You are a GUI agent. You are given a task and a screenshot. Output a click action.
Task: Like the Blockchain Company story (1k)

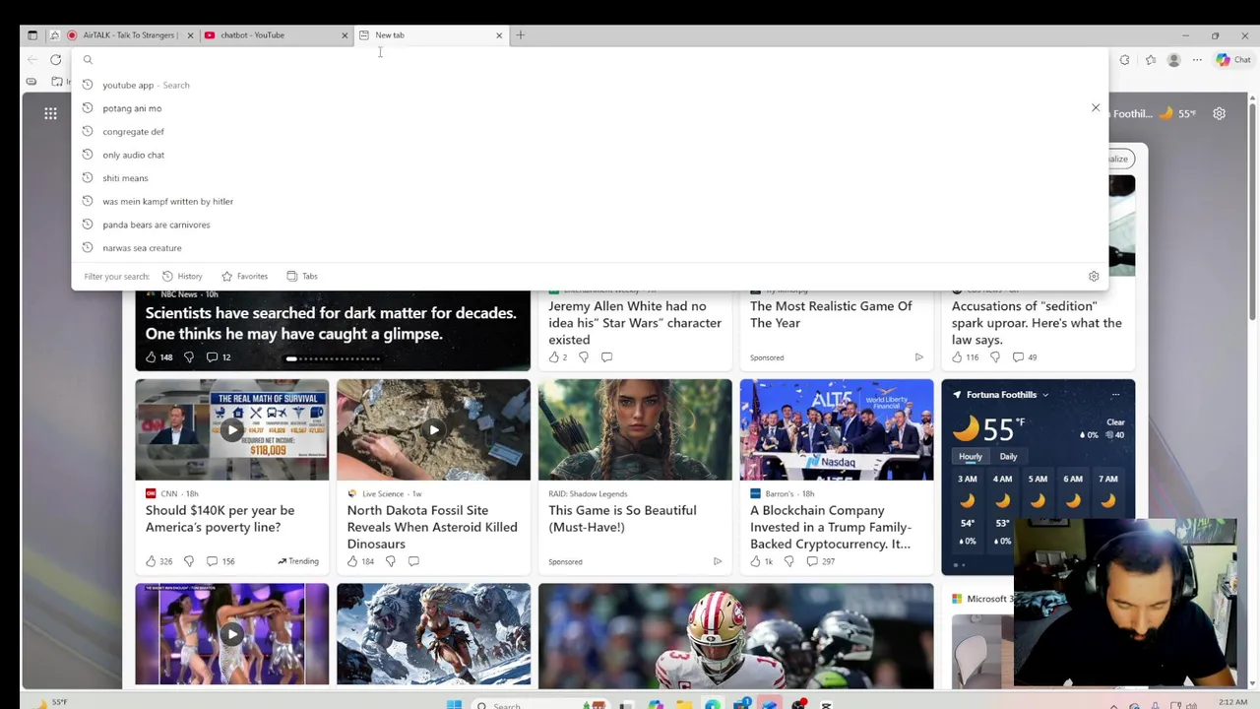pyautogui.click(x=762, y=561)
